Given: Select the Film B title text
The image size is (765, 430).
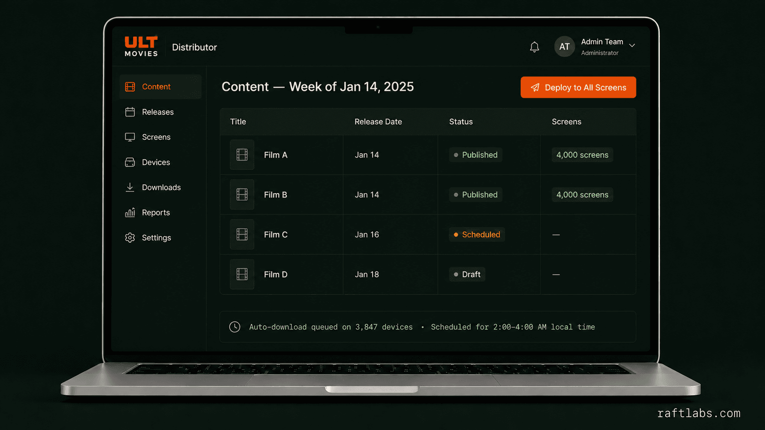Looking at the screenshot, I should (x=275, y=195).
